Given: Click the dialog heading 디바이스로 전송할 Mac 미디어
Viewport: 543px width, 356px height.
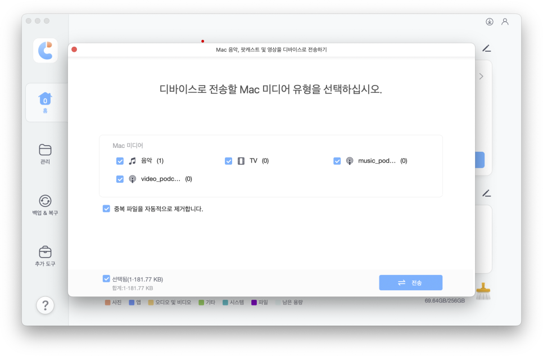Looking at the screenshot, I should [x=270, y=89].
